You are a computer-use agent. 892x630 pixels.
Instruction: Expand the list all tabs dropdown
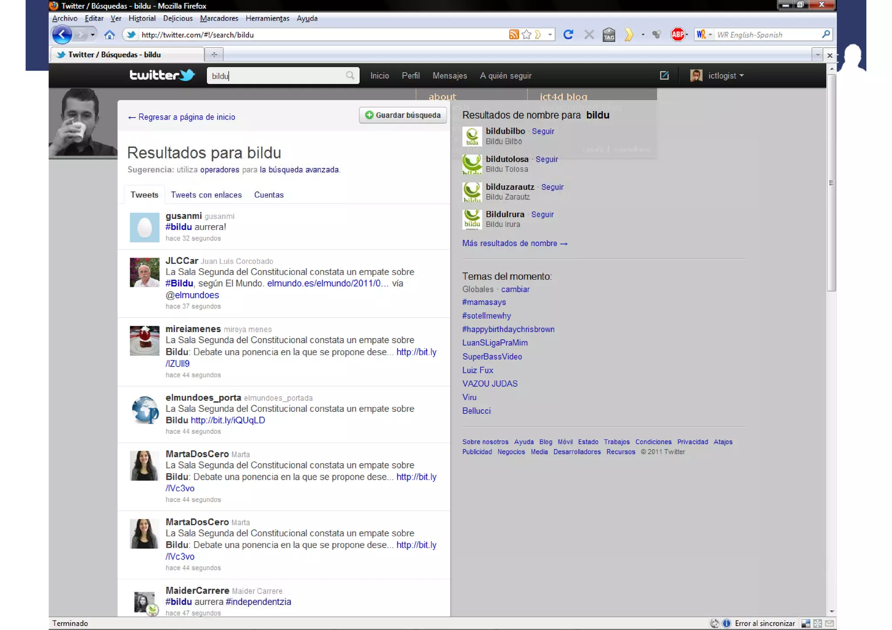tap(818, 55)
